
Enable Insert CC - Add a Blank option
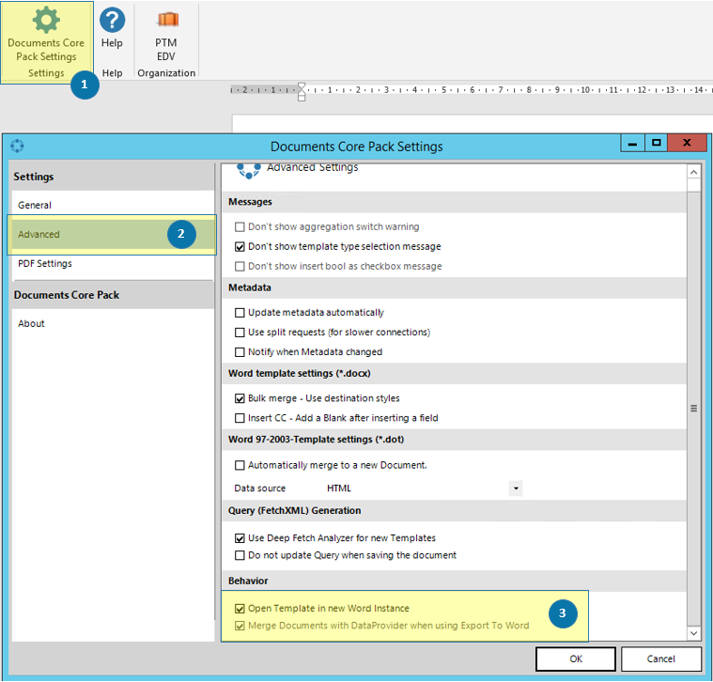tap(240, 418)
